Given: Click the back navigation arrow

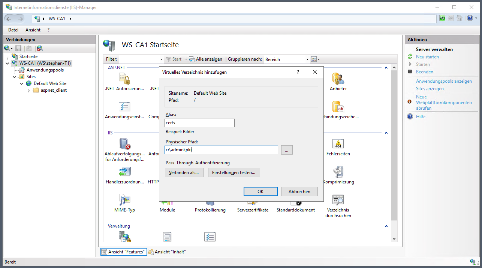Looking at the screenshot, I should pos(9,19).
